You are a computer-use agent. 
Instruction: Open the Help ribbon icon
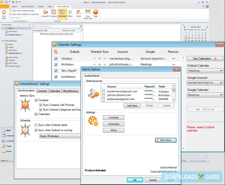[95, 13]
